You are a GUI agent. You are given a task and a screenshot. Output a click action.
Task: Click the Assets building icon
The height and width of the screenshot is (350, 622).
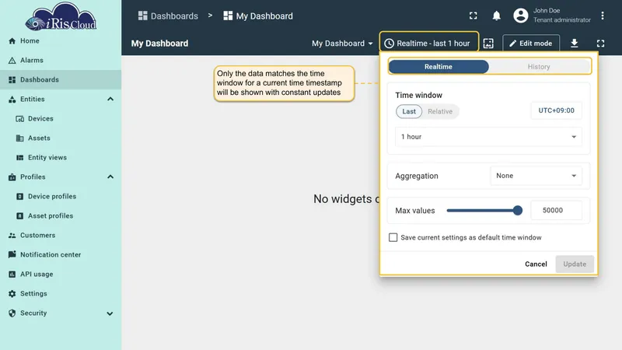click(20, 138)
